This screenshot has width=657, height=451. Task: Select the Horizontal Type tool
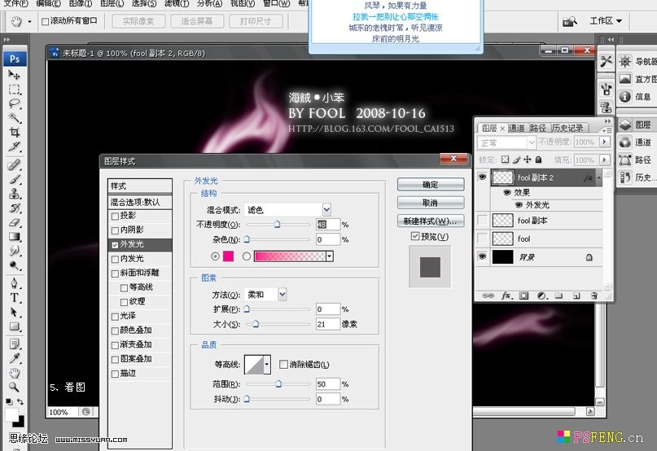point(14,298)
